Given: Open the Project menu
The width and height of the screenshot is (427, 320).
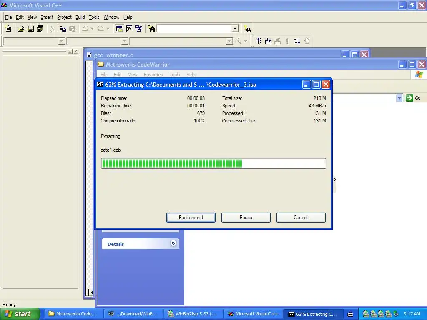Looking at the screenshot, I should [x=64, y=17].
